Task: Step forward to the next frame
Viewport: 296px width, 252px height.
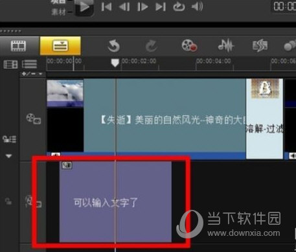Action: [142, 7]
